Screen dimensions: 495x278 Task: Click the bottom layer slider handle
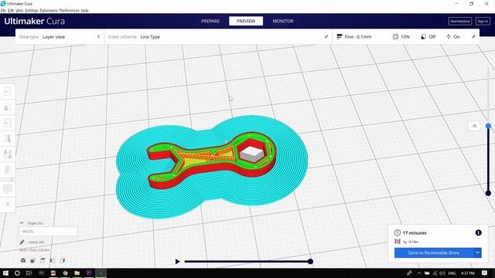[x=488, y=193]
